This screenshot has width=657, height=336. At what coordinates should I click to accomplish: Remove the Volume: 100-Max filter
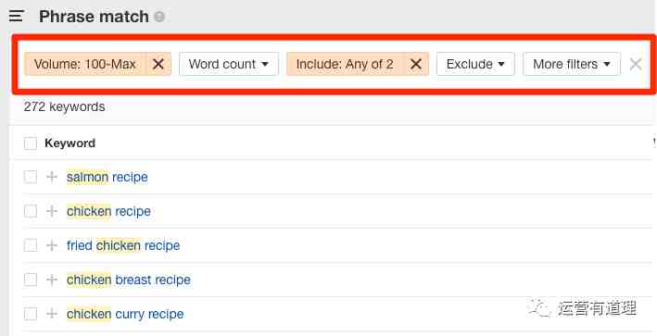[x=158, y=64]
